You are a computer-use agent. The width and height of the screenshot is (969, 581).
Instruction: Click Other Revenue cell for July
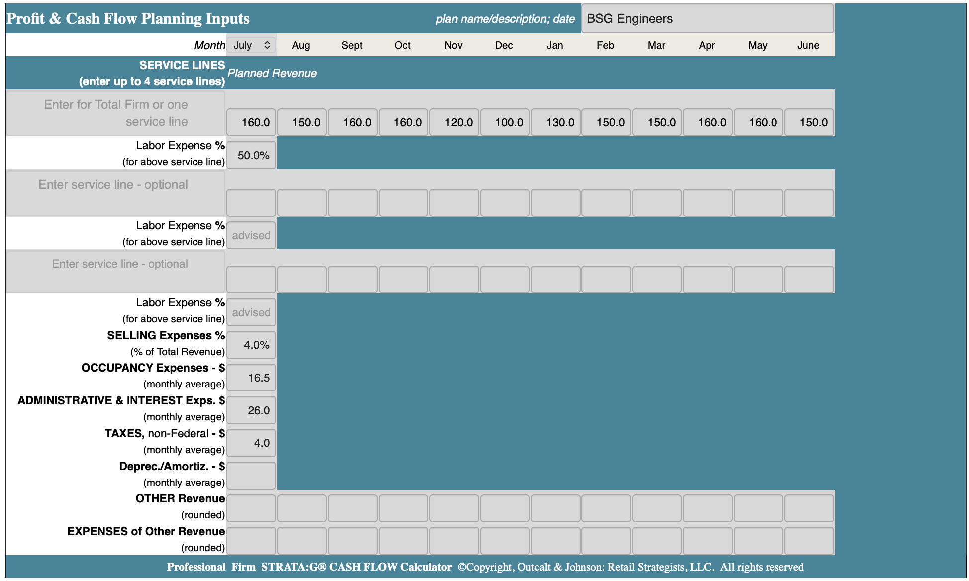point(251,508)
